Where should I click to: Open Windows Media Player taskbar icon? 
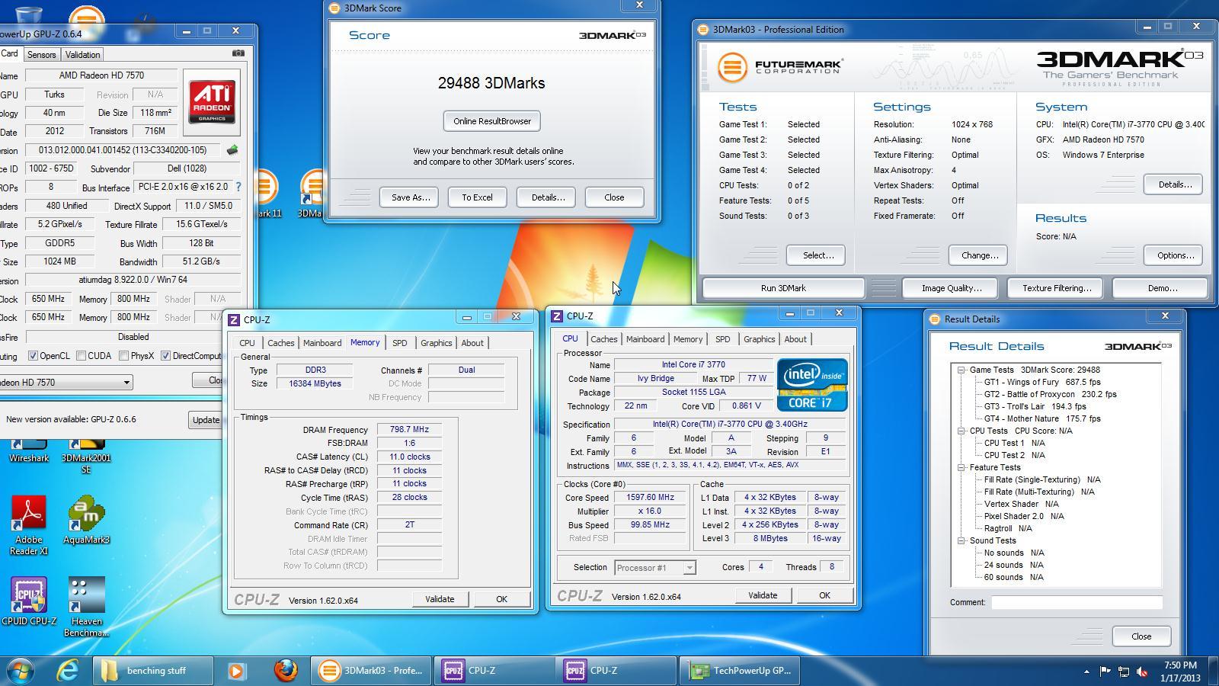236,671
